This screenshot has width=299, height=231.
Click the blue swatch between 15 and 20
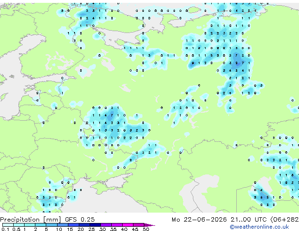point(74,225)
